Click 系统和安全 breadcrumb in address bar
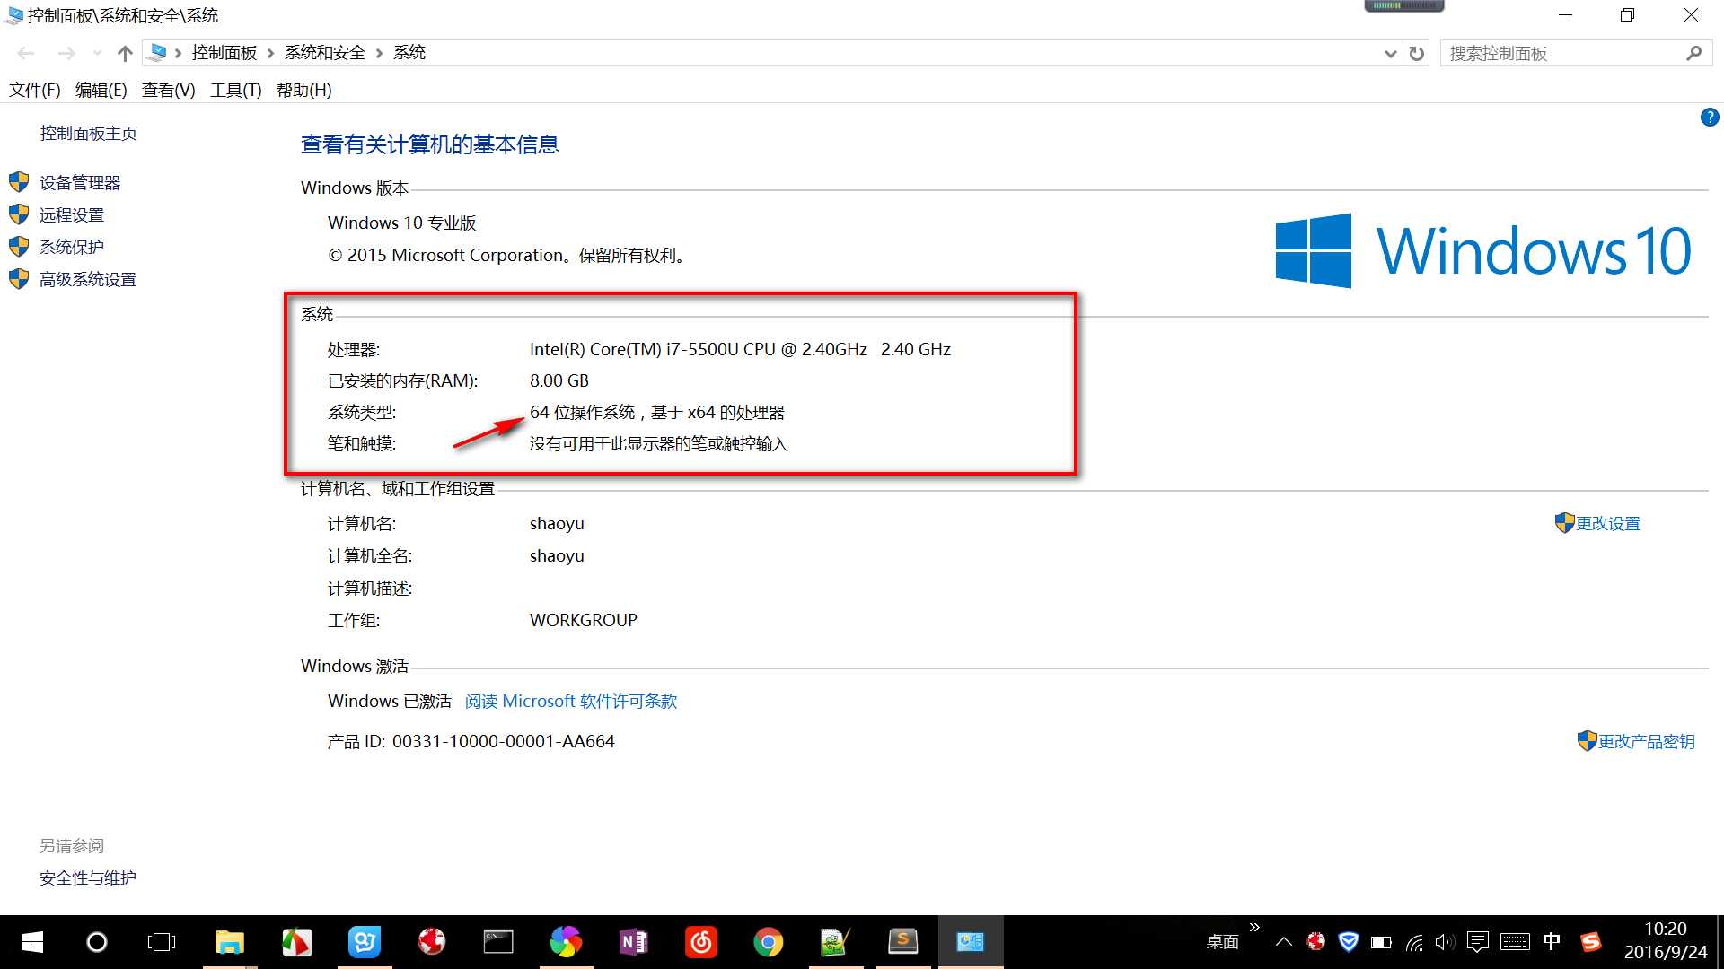Screen dimensions: 1724x969 325,53
